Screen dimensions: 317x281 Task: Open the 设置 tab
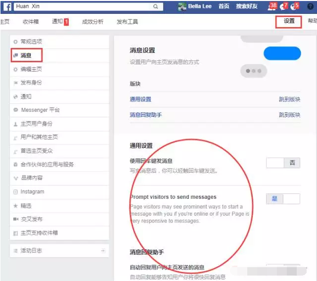(289, 21)
